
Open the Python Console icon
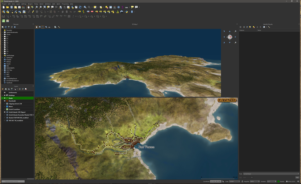click(127, 11)
